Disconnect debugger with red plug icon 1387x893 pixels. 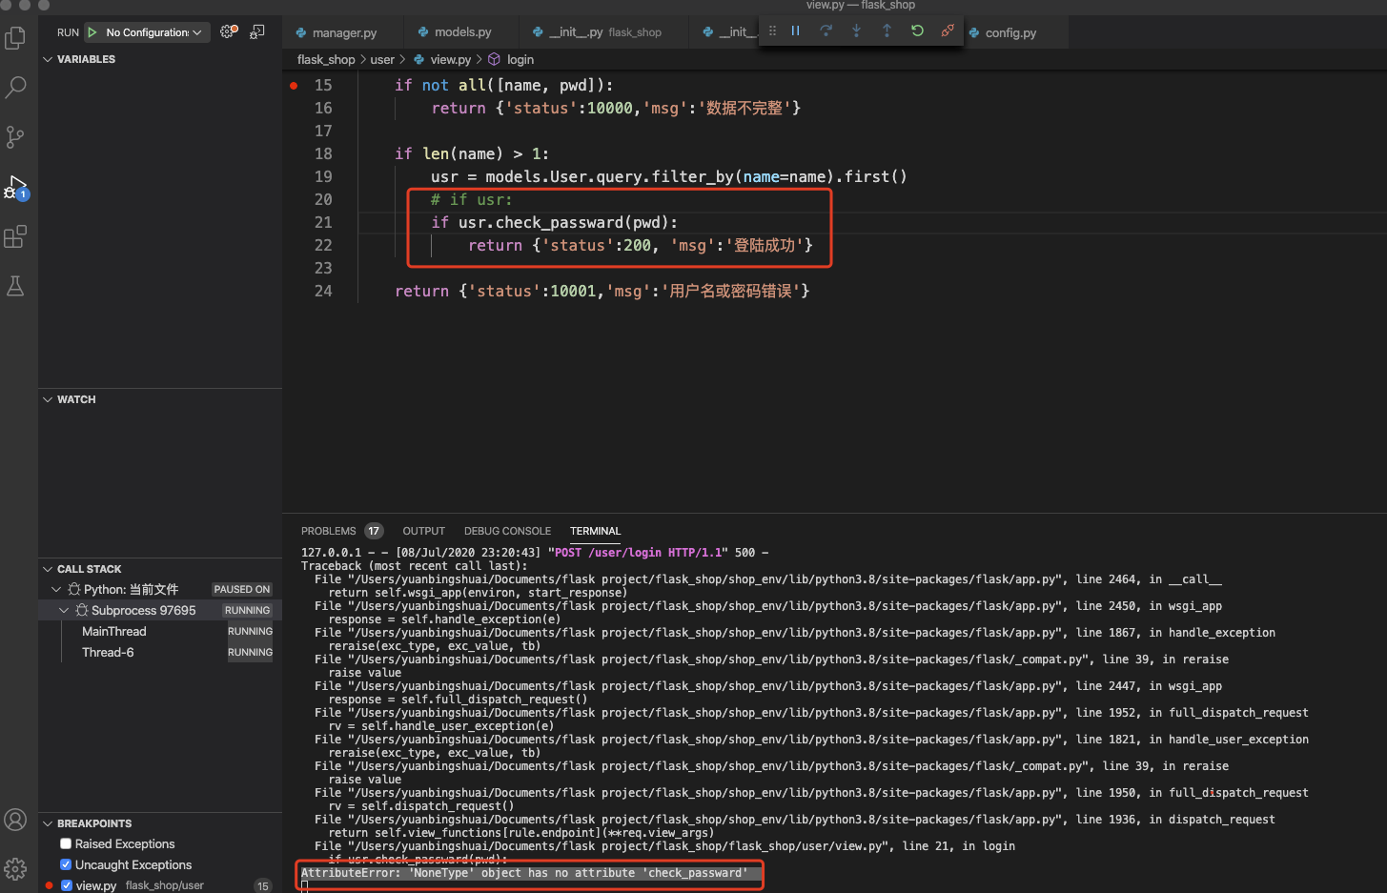[x=948, y=30]
